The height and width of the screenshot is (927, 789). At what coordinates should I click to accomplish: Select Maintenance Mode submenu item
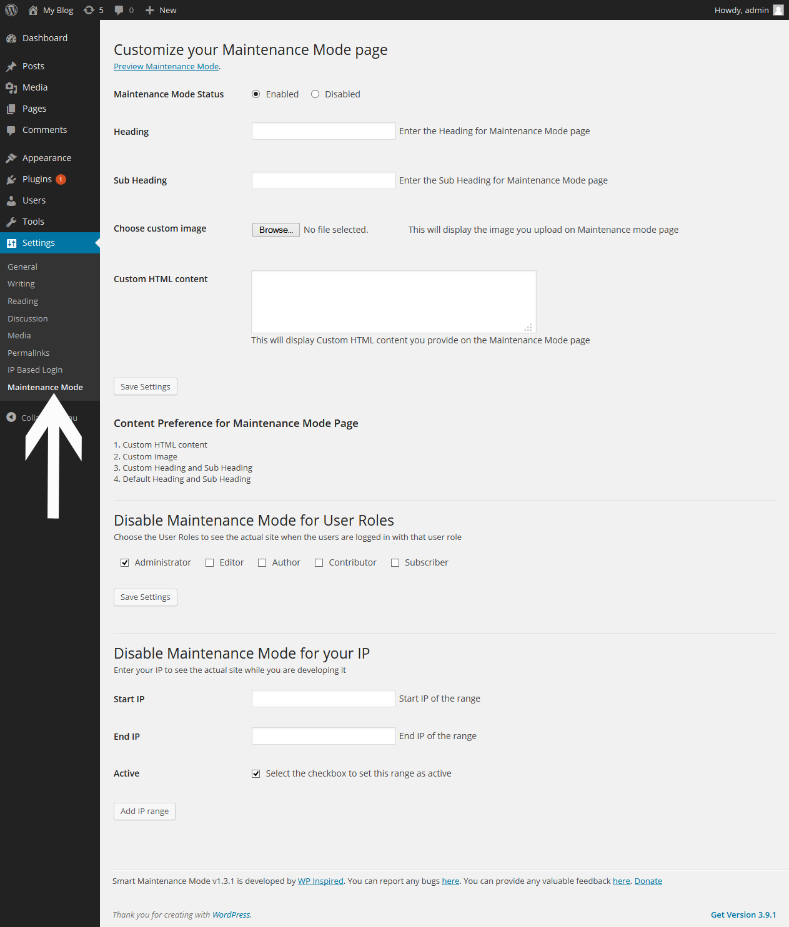pos(45,388)
